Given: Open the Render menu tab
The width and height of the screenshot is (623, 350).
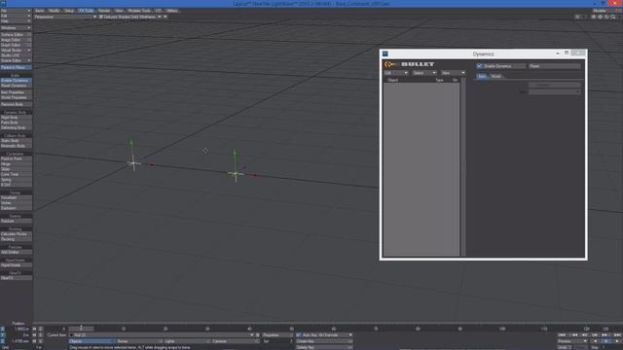Looking at the screenshot, I should tap(104, 11).
